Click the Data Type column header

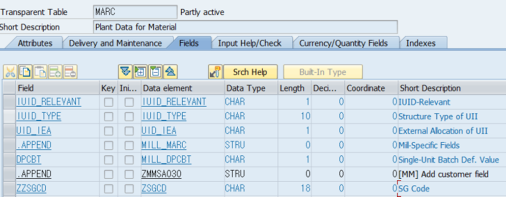(251, 88)
